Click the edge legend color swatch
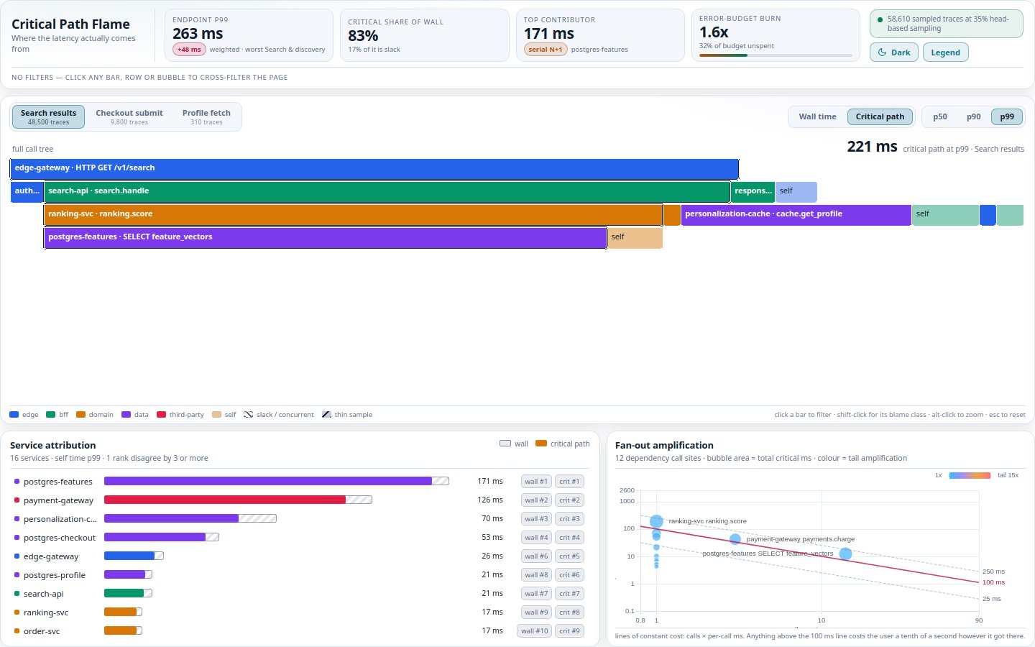Image resolution: width=1035 pixels, height=647 pixels. point(14,415)
